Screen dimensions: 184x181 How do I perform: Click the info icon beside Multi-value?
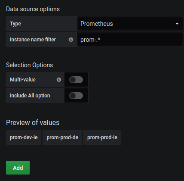(x=59, y=80)
